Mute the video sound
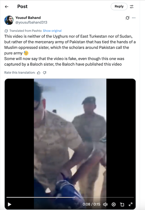Image resolution: width=145 pixels, height=210 pixels. pos(105,204)
